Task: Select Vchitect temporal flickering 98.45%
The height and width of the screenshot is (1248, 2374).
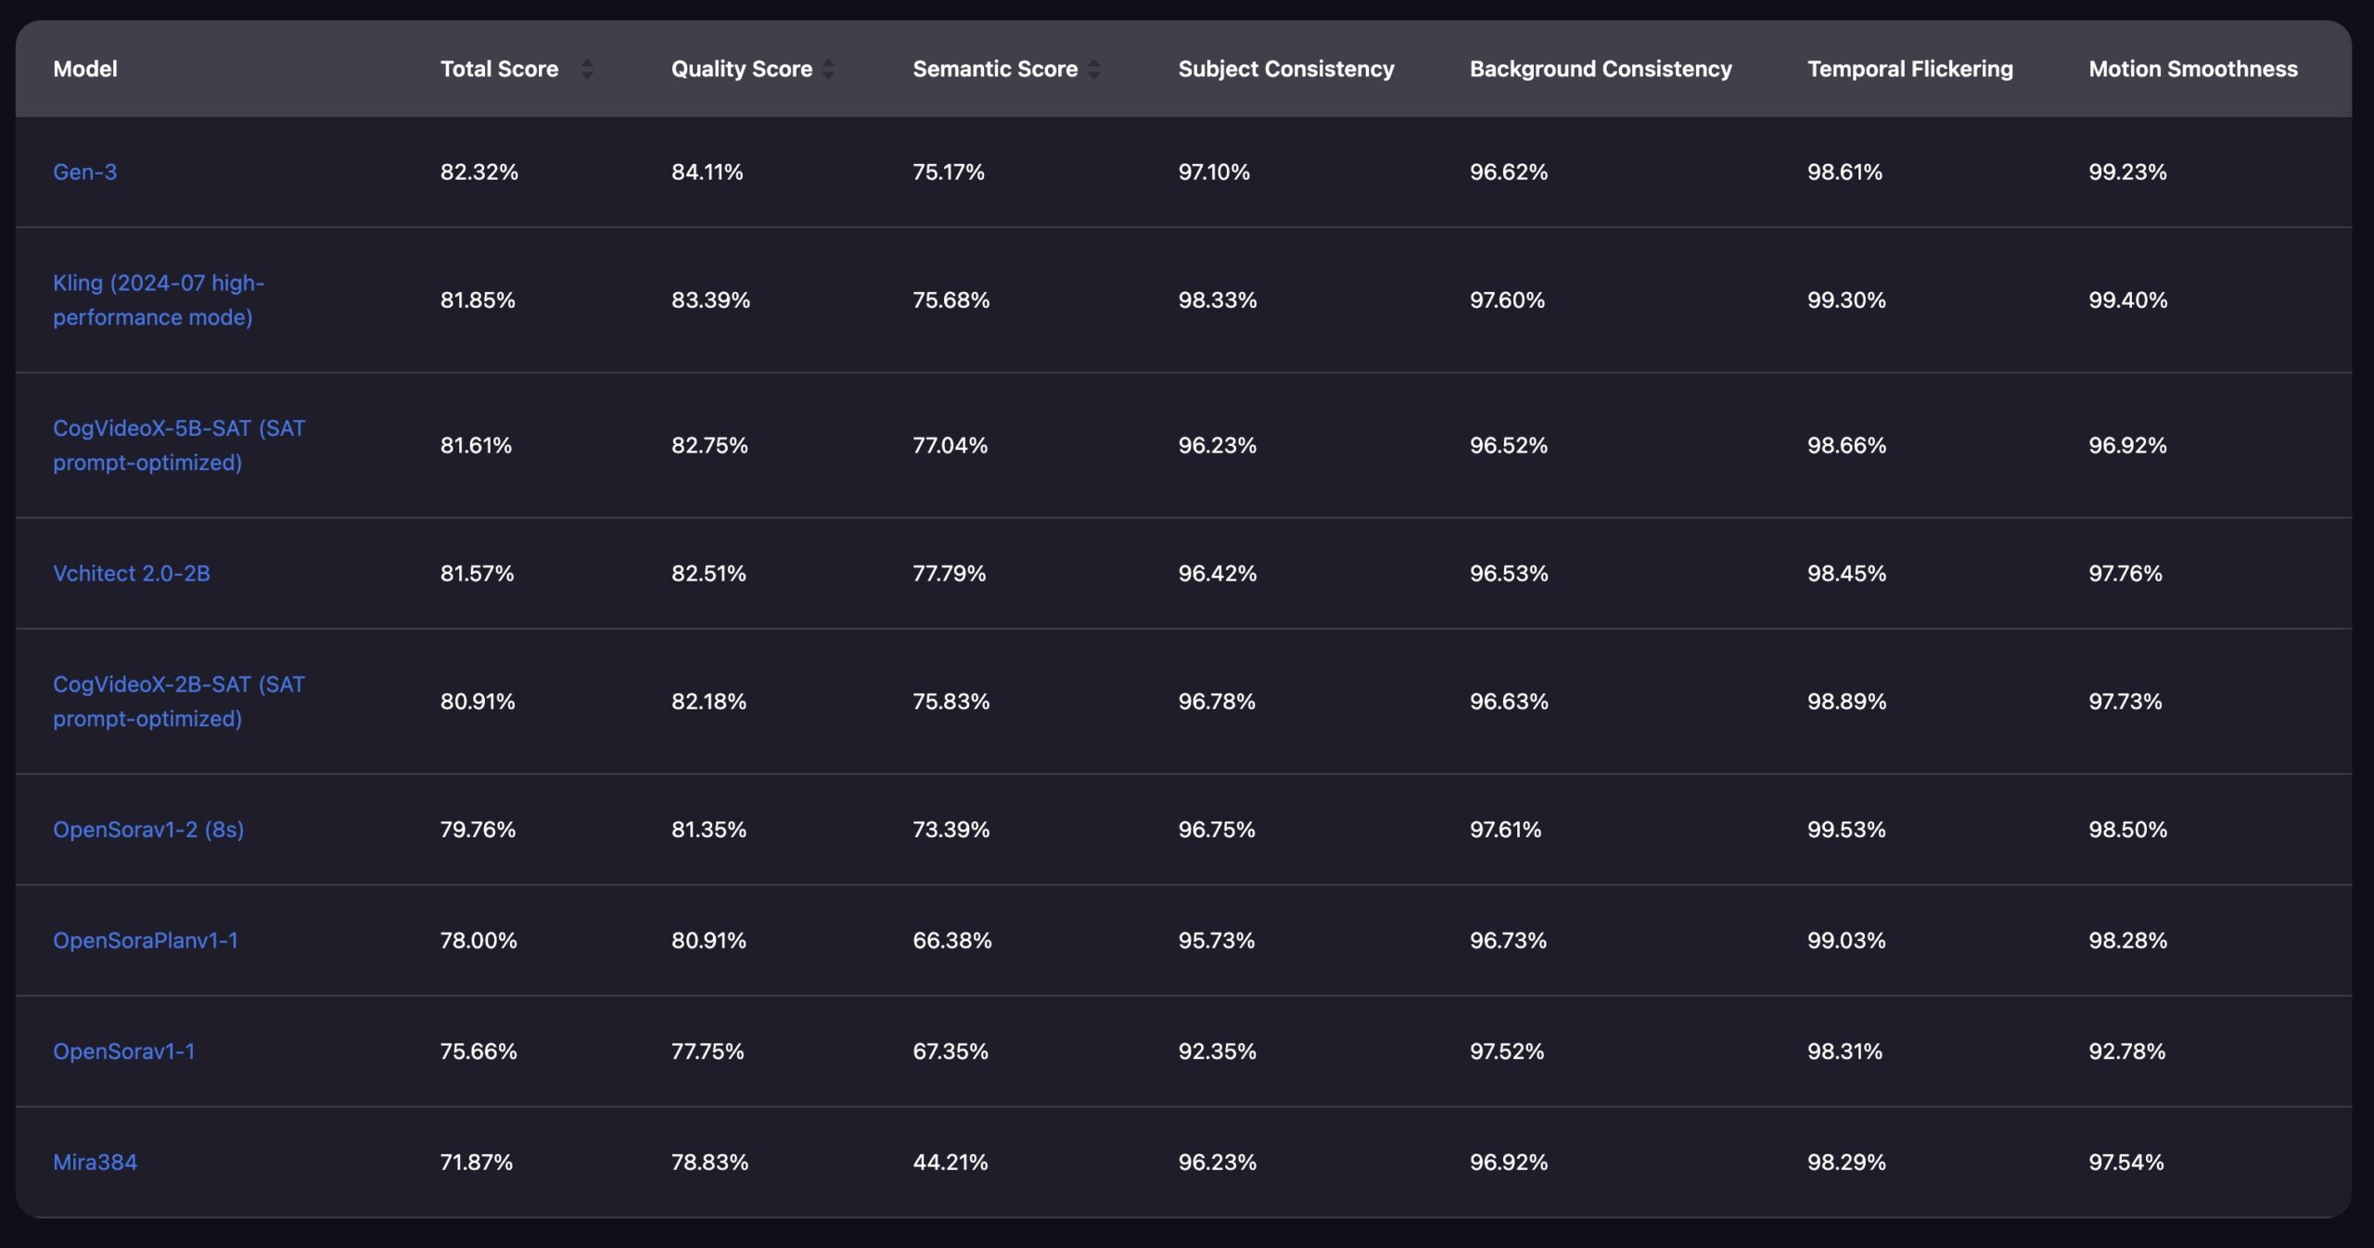Action: (1846, 573)
